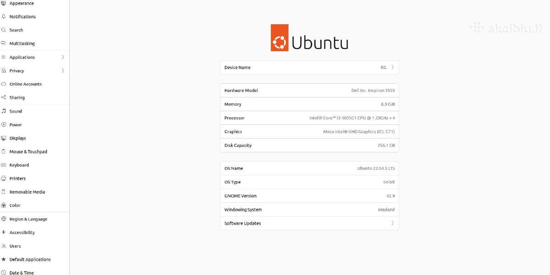
Task: Click the Users person icon
Action: [x=4, y=246]
